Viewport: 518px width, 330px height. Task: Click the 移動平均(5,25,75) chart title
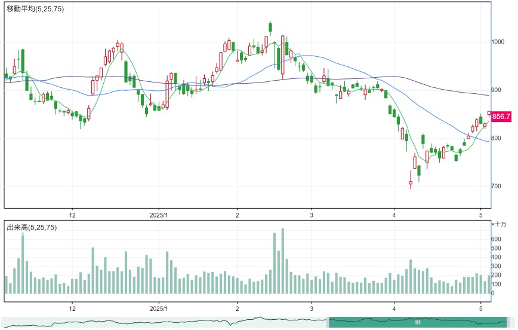click(35, 9)
